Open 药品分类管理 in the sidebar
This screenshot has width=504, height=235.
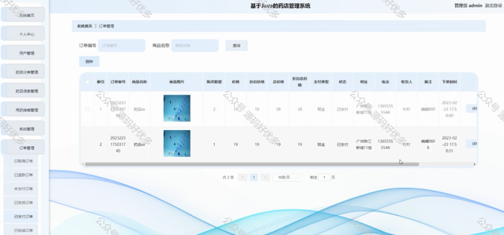coord(23,72)
